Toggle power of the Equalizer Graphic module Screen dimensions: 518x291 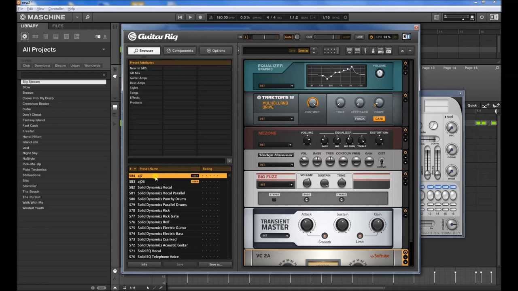(405, 63)
